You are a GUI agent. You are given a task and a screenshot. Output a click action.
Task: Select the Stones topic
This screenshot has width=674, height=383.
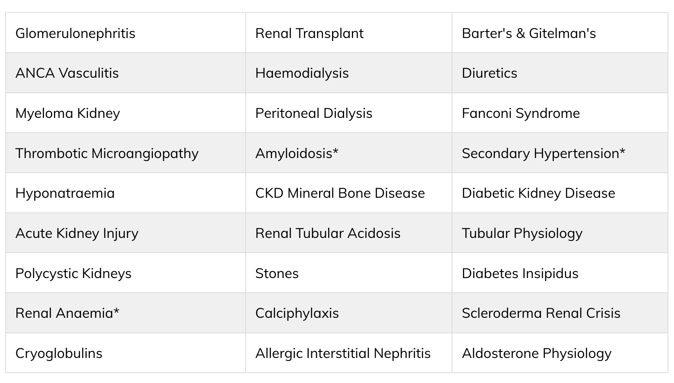277,273
